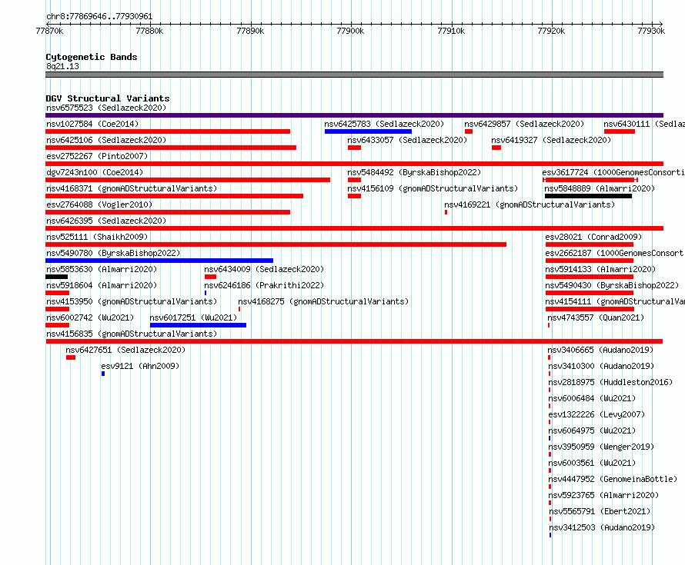This screenshot has height=565, width=685.
Task: Click the chr8:77869646..77930961 coordinates text
Action: (x=99, y=17)
